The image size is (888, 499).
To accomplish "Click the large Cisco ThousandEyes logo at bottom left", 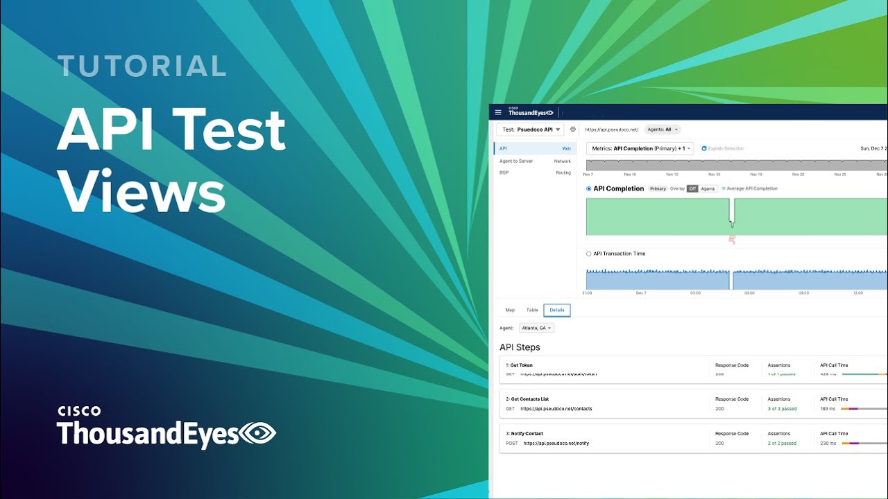I will pyautogui.click(x=166, y=428).
